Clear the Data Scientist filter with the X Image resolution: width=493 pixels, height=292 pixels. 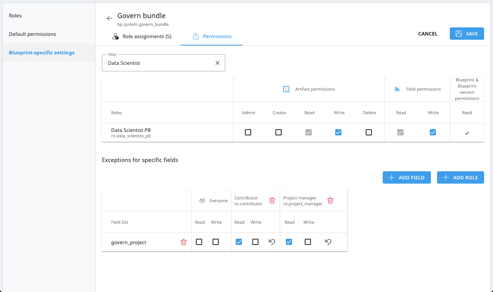pos(217,62)
